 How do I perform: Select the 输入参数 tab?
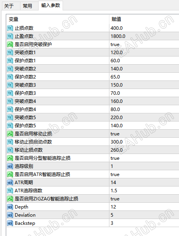(x=51, y=5)
